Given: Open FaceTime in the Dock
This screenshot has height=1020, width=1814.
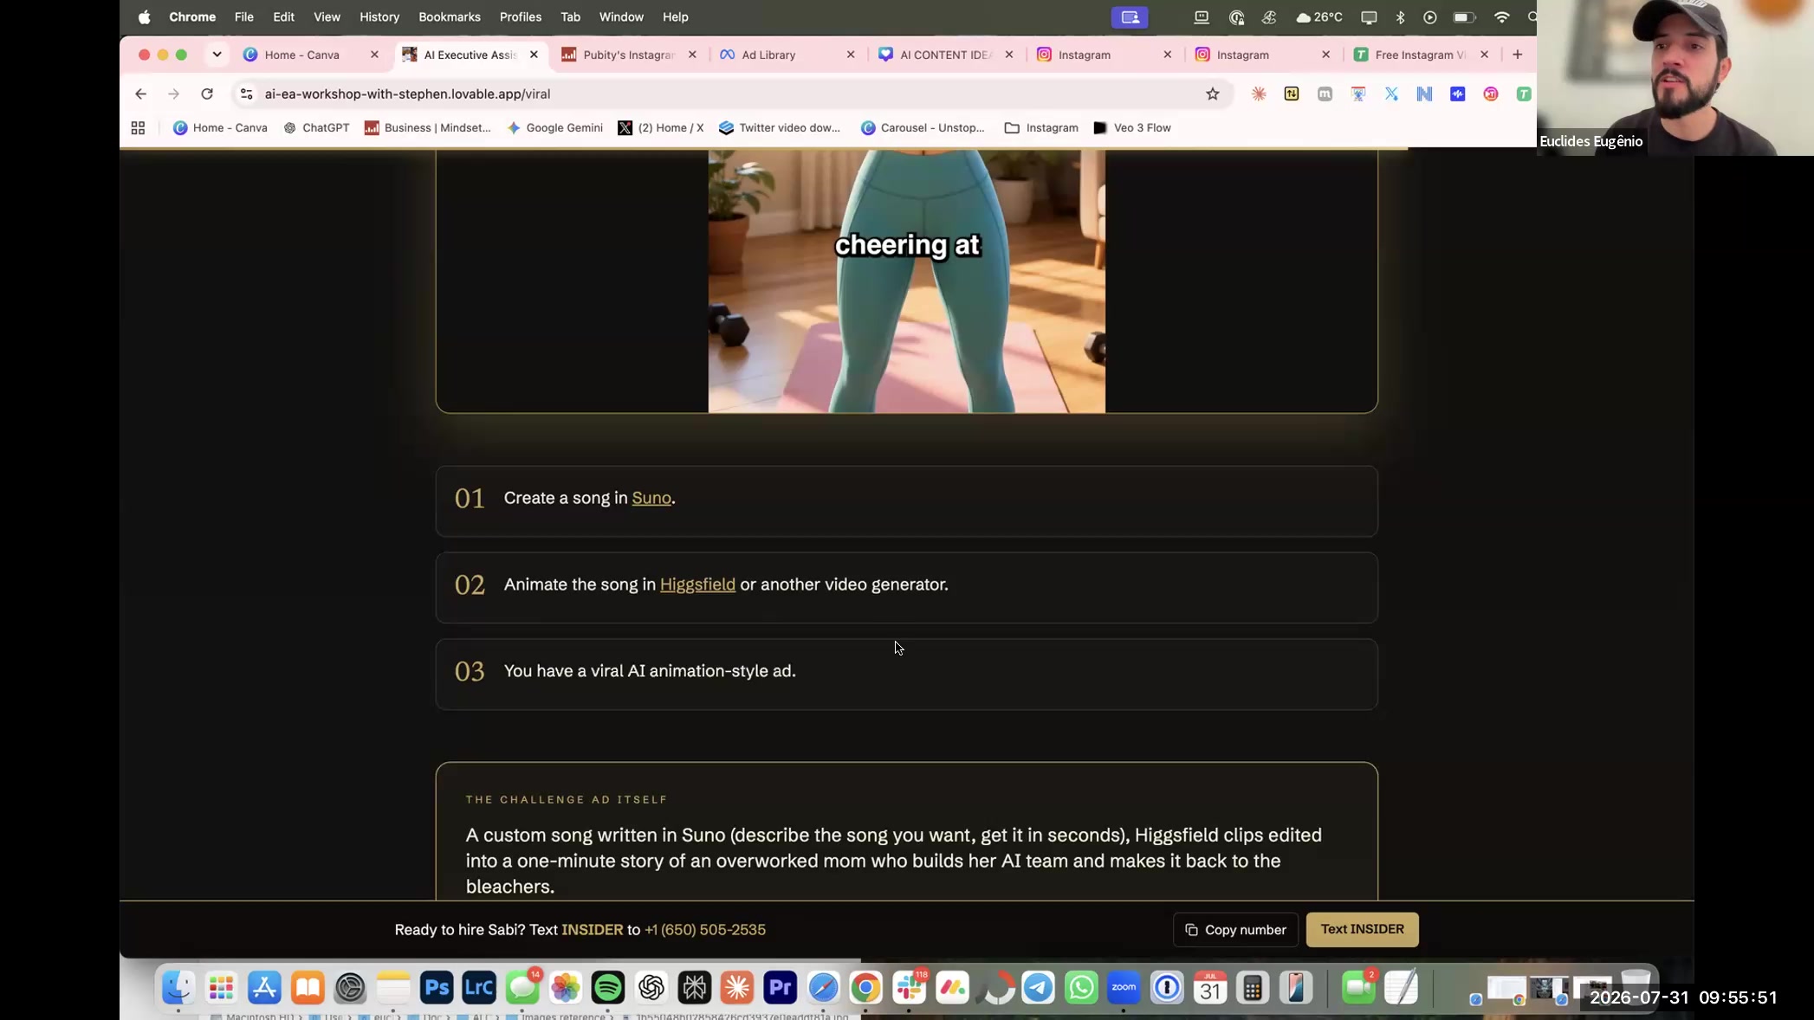Looking at the screenshot, I should coord(1358,988).
